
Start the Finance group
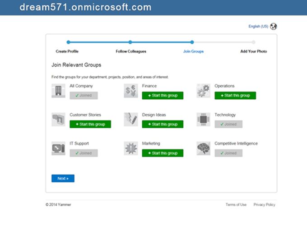coord(163,96)
